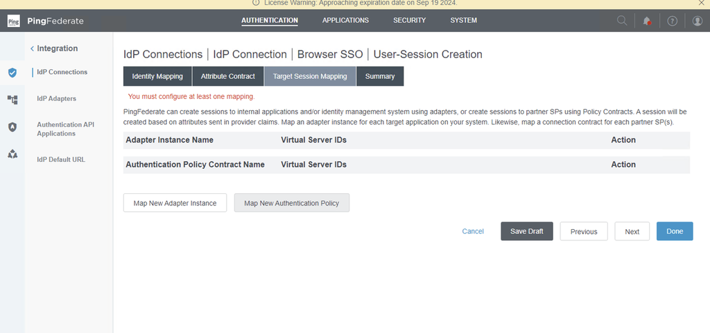
Task: Open the user account profile icon
Action: click(698, 21)
